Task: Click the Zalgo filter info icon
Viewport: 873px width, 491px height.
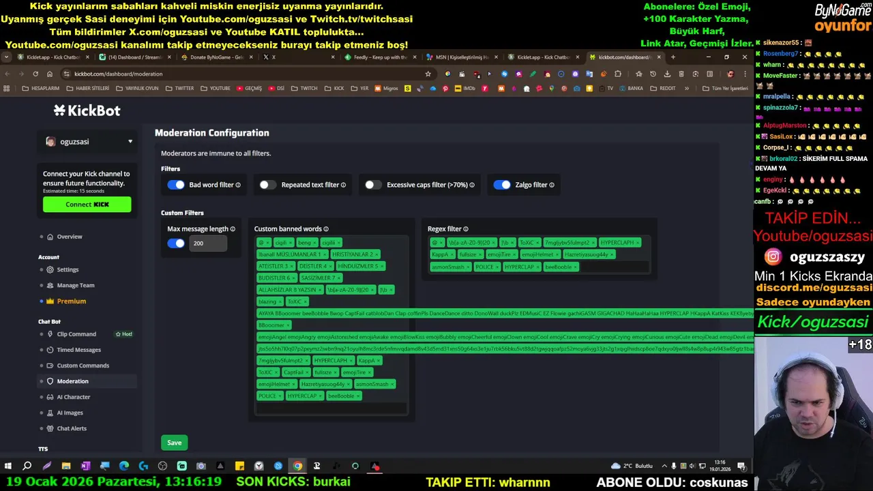Action: tap(552, 185)
